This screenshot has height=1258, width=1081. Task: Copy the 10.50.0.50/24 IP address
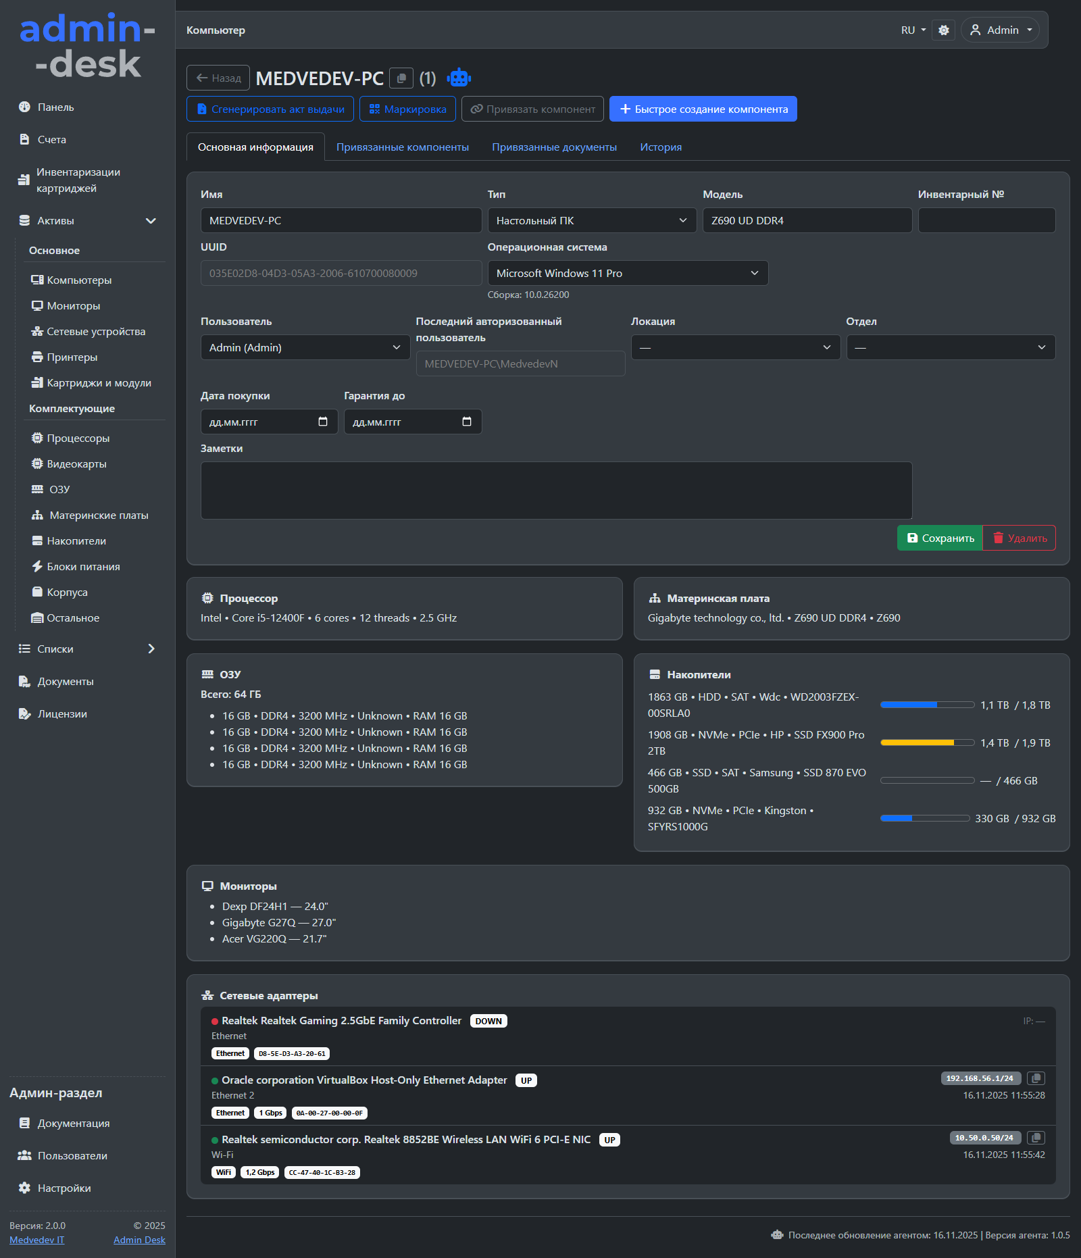(x=1036, y=1138)
